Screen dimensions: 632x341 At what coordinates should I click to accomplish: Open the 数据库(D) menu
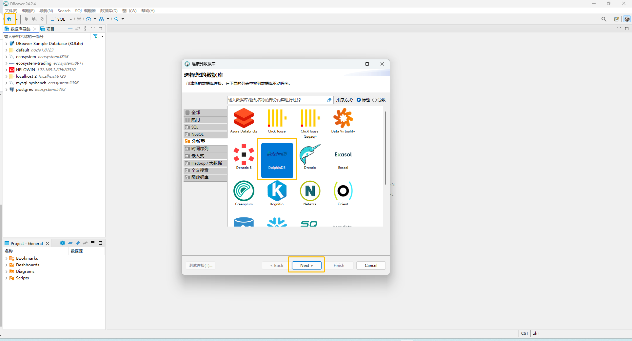[109, 11]
